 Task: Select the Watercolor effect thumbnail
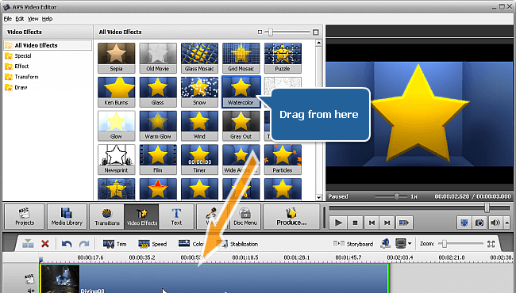241,92
